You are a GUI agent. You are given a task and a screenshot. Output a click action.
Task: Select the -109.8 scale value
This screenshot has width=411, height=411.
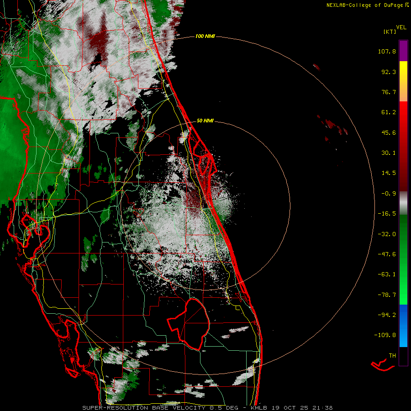click(385, 335)
